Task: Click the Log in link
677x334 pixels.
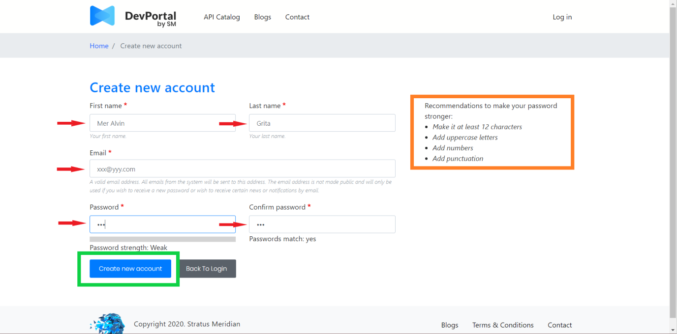Action: 562,17
